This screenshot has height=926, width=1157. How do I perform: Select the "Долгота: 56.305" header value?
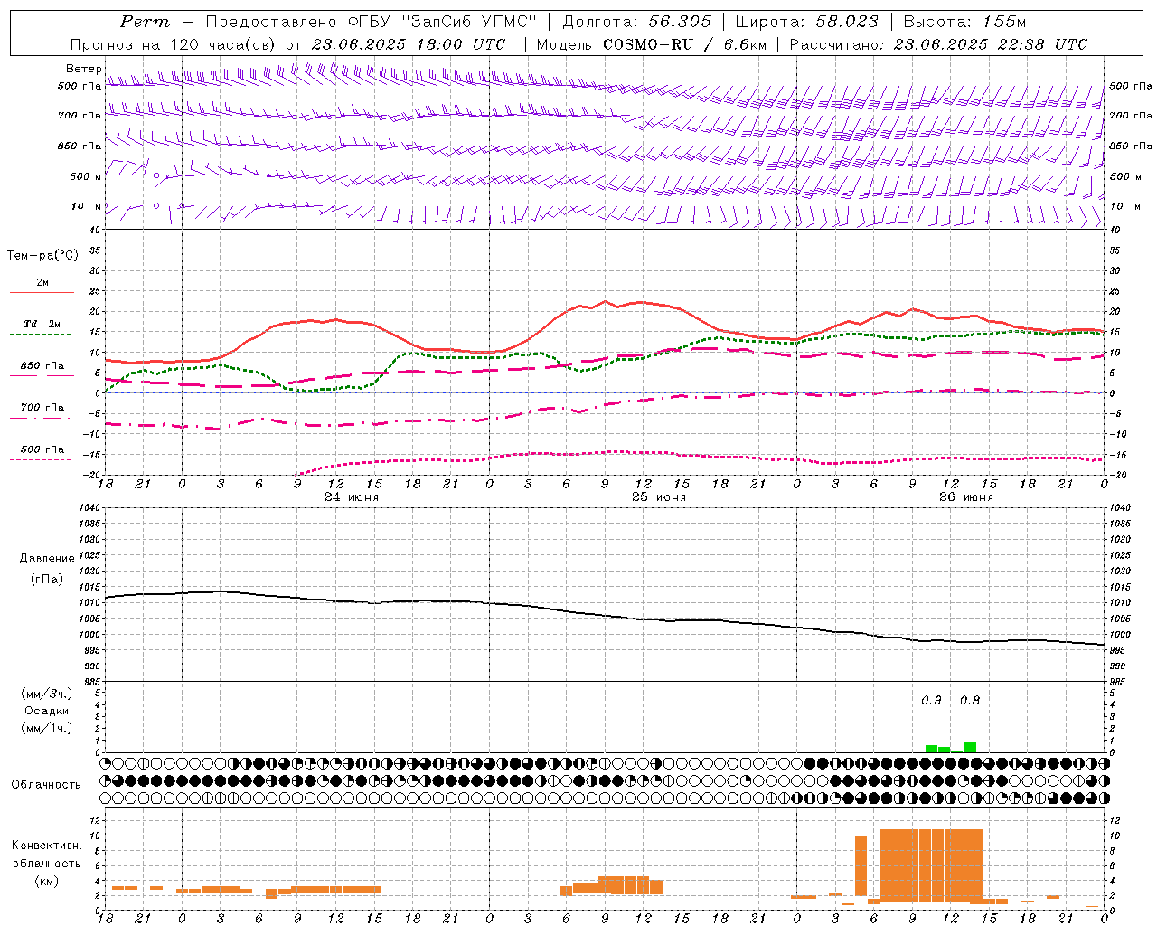click(636, 22)
